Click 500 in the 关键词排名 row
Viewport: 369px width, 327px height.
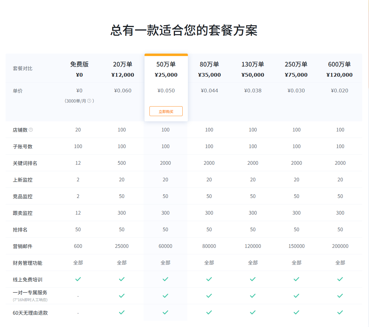122,163
